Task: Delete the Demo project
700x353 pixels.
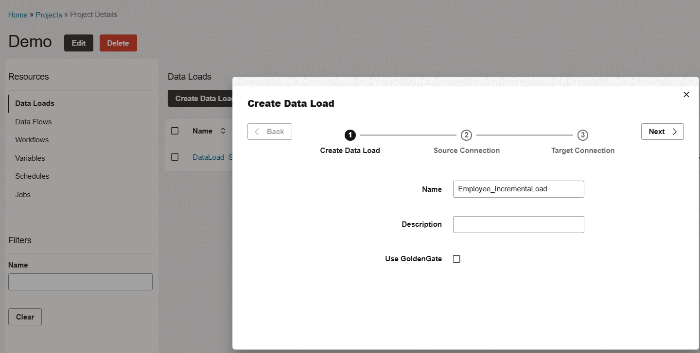Action: tap(118, 43)
